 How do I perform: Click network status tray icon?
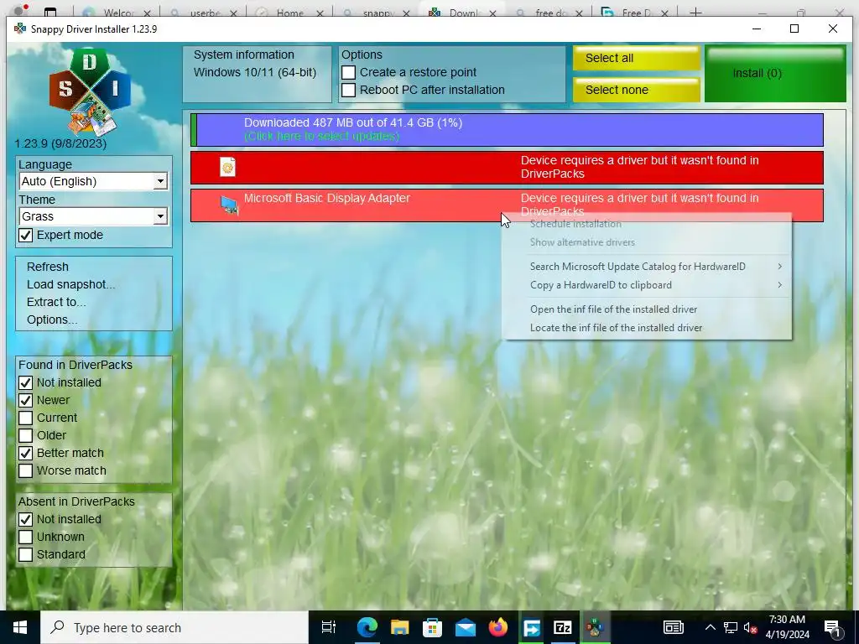731,627
